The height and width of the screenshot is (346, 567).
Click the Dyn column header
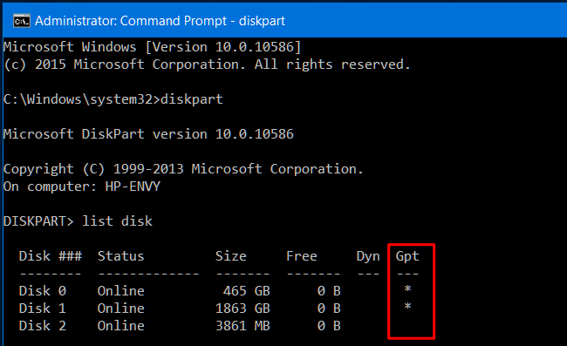(x=368, y=256)
